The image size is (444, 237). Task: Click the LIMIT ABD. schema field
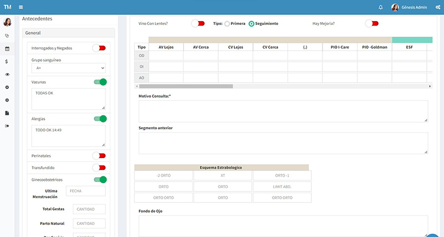pos(282,186)
